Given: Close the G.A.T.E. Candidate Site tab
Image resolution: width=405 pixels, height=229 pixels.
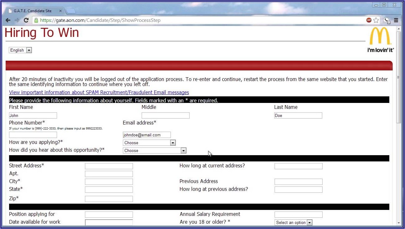Looking at the screenshot, I should click(60, 11).
